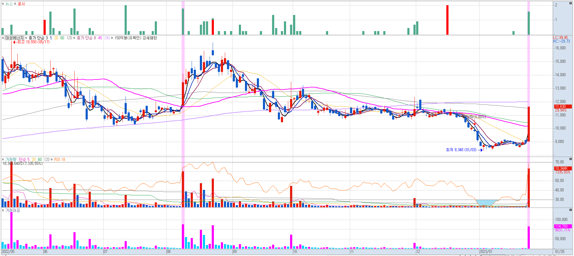Select the lavender 240 moving average label

point(107,38)
